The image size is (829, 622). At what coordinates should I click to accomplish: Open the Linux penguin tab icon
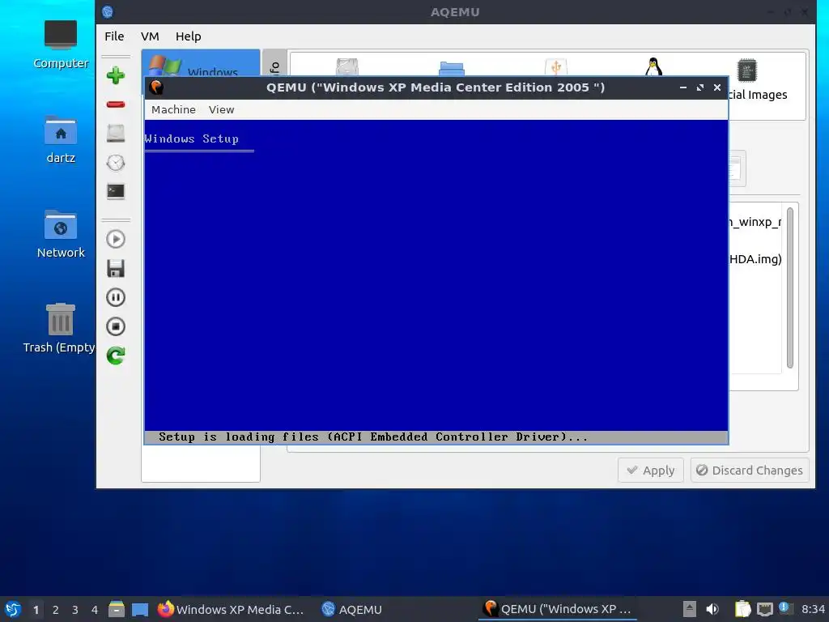(x=654, y=66)
